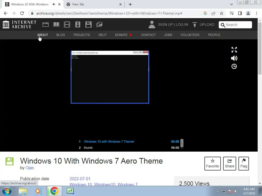The height and width of the screenshot is (196, 262).
Task: Click the browser back arrow
Action: (6, 13)
